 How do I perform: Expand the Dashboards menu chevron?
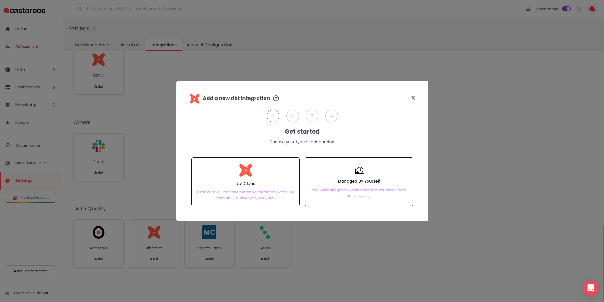tap(54, 87)
